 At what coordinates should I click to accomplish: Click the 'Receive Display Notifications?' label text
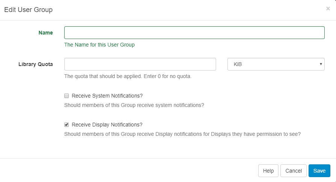(107, 125)
